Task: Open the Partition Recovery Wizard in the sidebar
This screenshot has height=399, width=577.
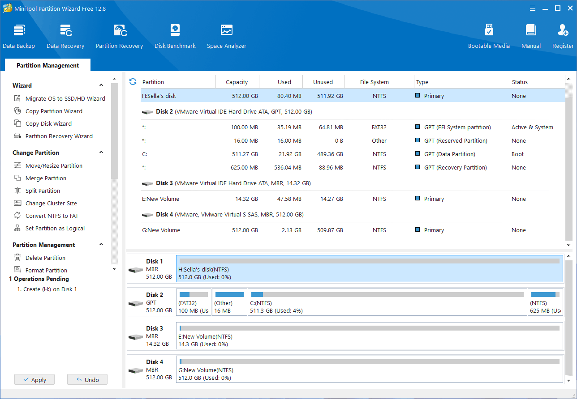Action: 53,136
